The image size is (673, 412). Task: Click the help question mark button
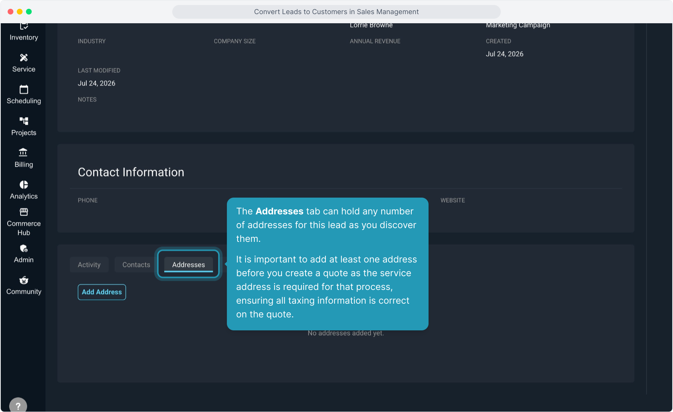(18, 406)
